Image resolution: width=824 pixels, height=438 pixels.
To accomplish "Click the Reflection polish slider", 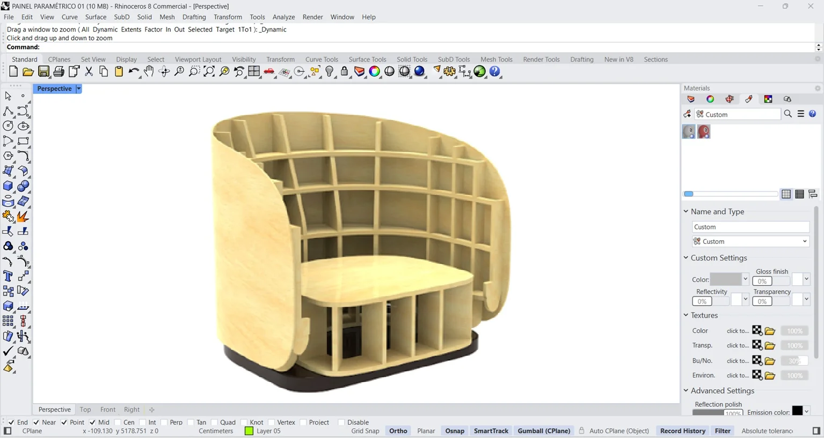I will (x=718, y=413).
